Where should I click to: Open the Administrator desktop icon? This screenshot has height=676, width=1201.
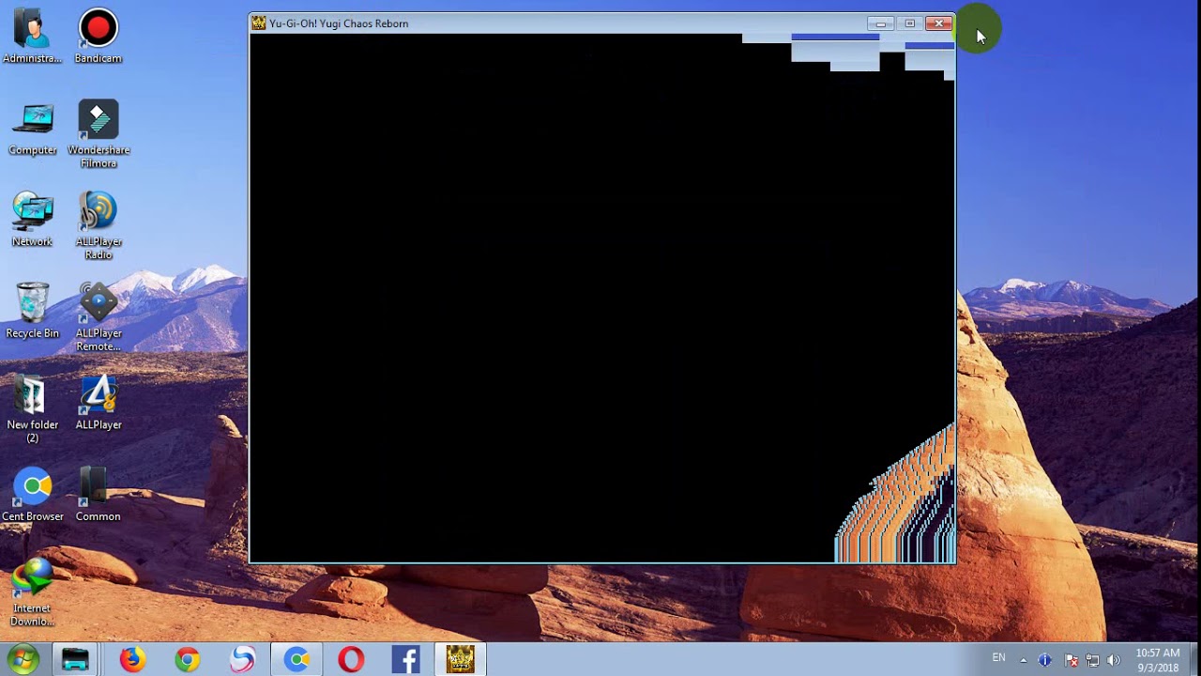(32, 36)
